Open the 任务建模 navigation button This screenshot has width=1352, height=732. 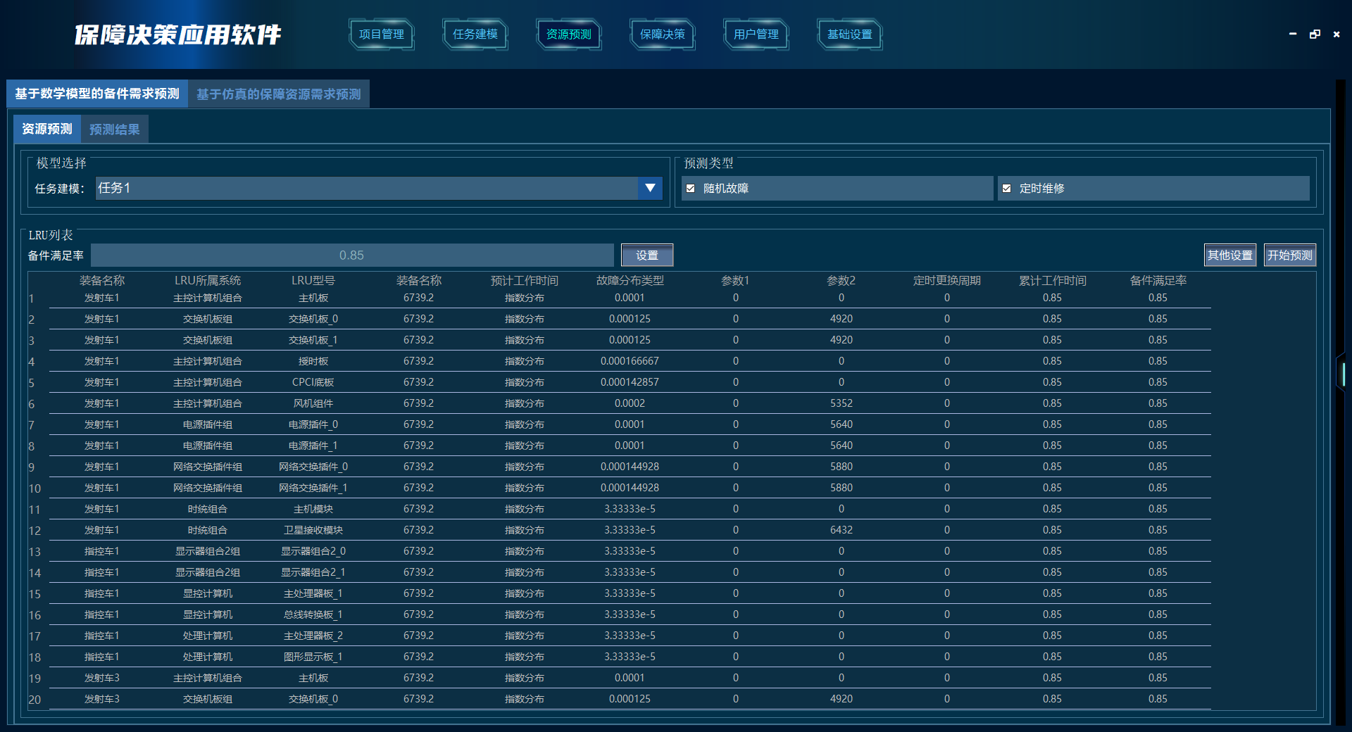click(475, 34)
